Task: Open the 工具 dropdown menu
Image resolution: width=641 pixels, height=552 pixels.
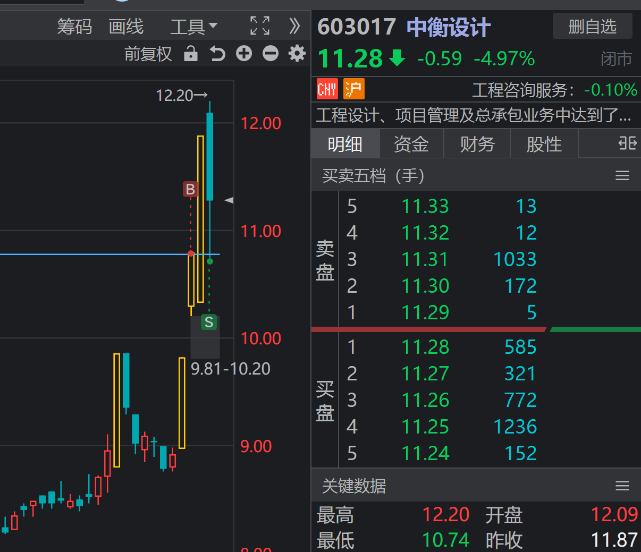Action: coord(194,26)
